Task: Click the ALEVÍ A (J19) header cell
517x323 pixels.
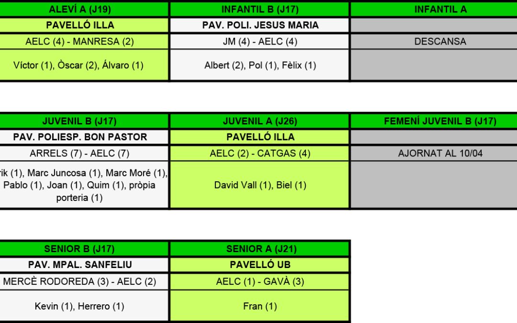Action: 80,9
